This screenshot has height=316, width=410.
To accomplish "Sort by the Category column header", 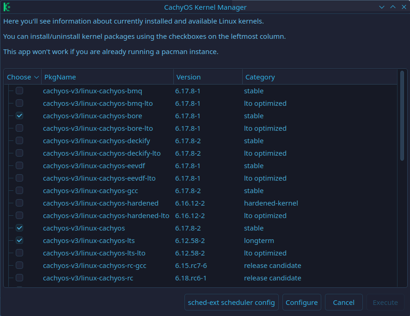I will coord(320,77).
